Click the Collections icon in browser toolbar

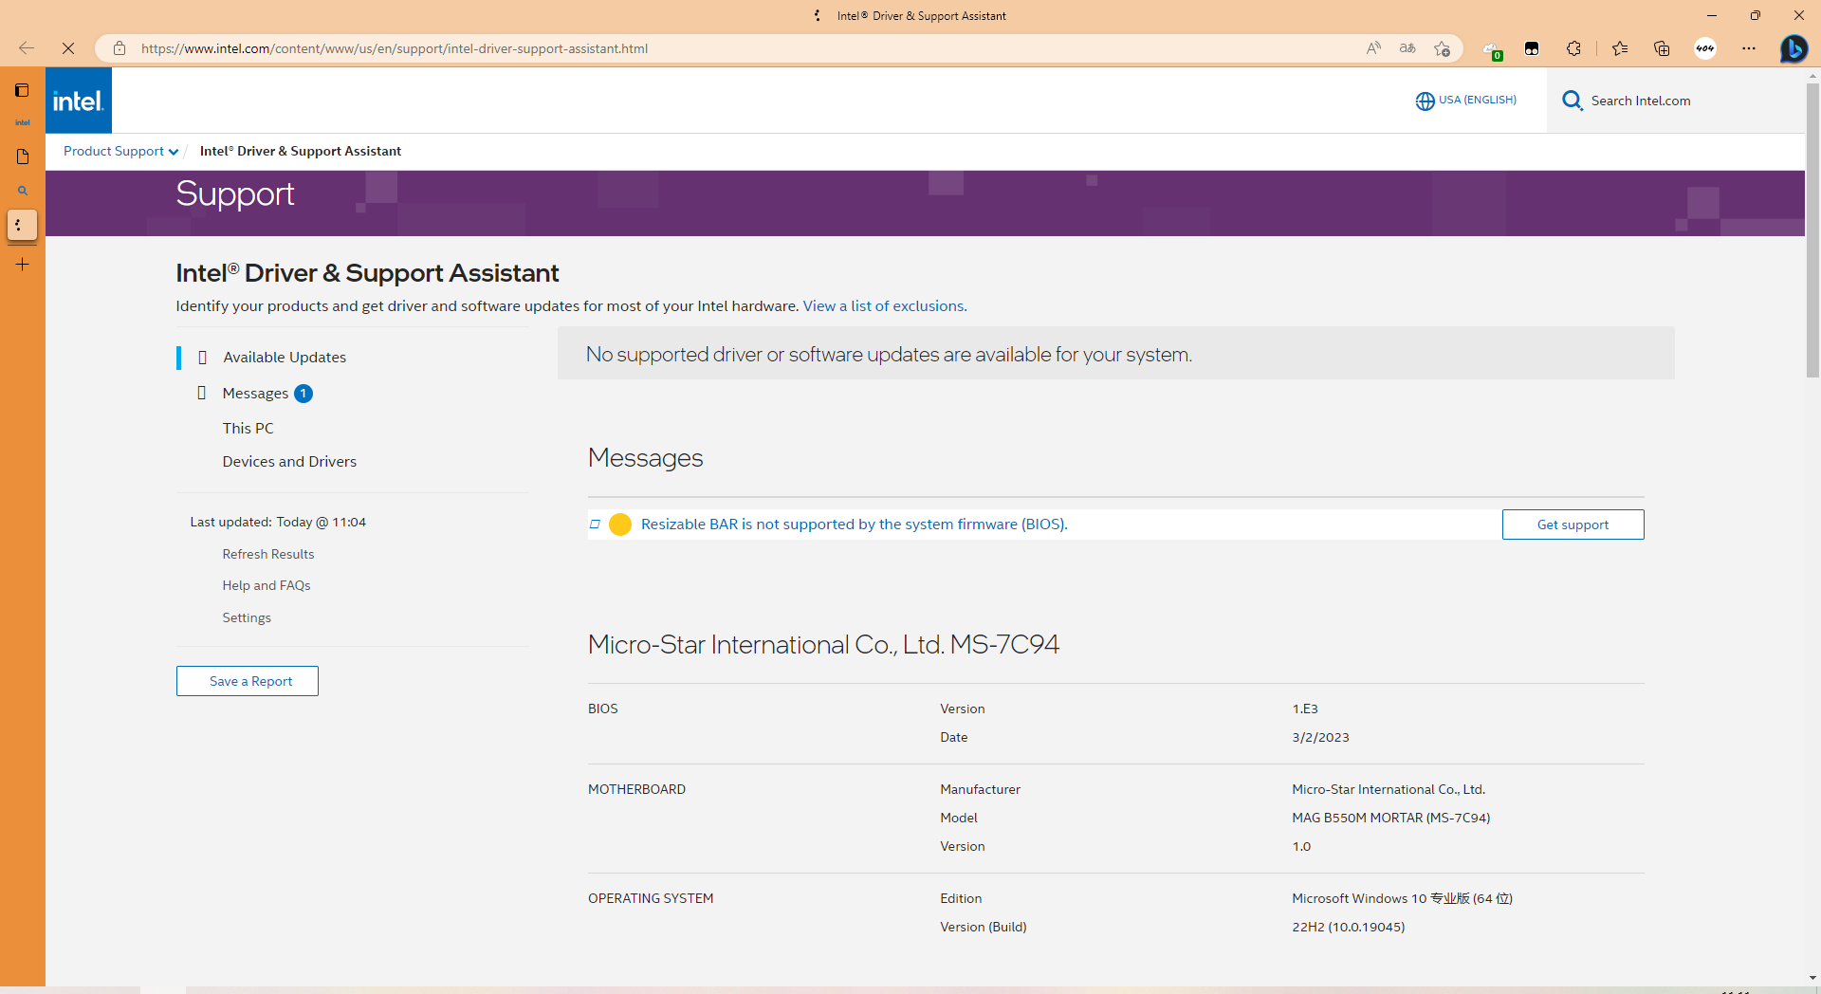tap(1662, 48)
